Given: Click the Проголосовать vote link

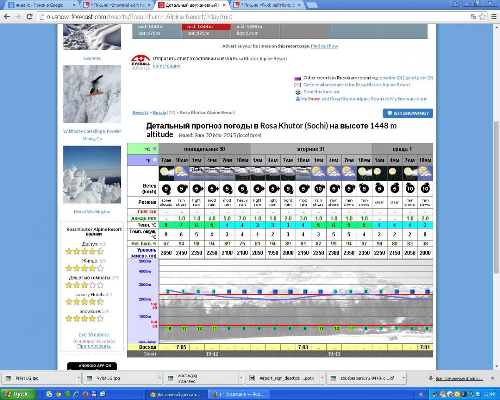Looking at the screenshot, I should point(94,346).
